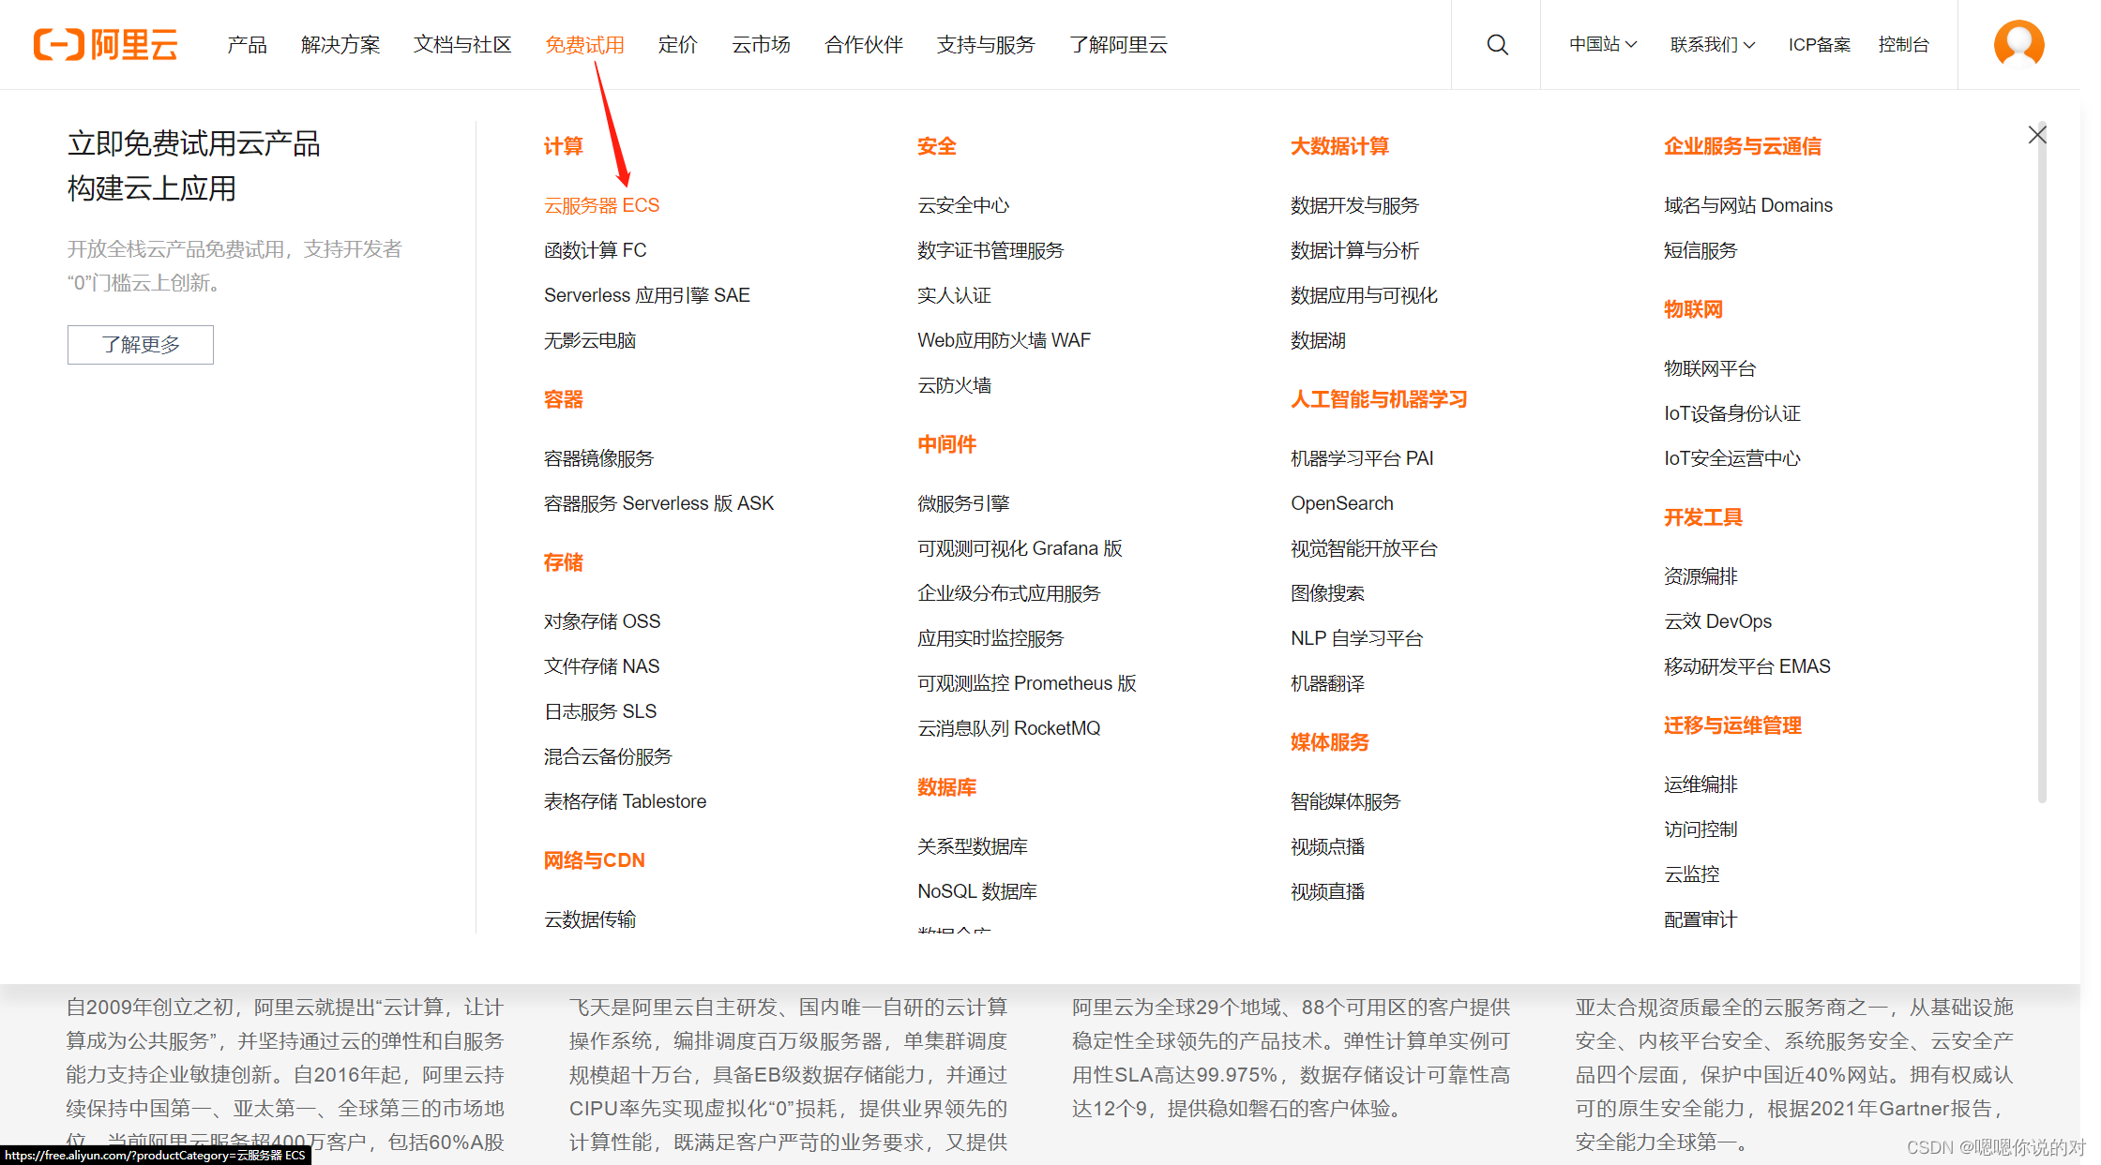Click the user avatar icon
The image size is (2101, 1165).
point(2018,44)
